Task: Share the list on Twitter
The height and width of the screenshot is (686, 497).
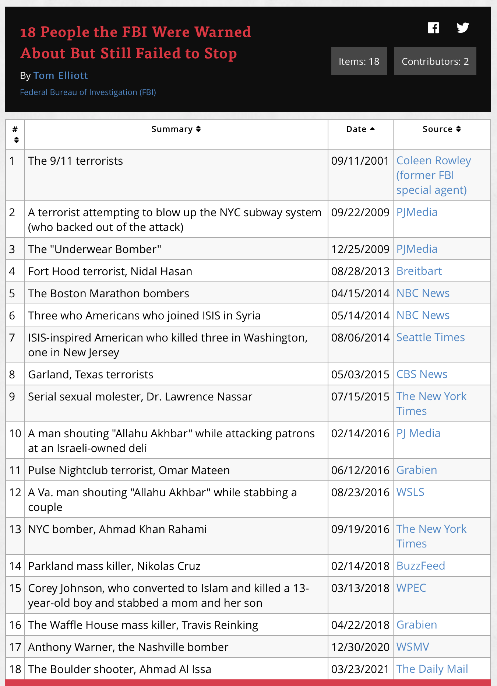Action: (463, 28)
